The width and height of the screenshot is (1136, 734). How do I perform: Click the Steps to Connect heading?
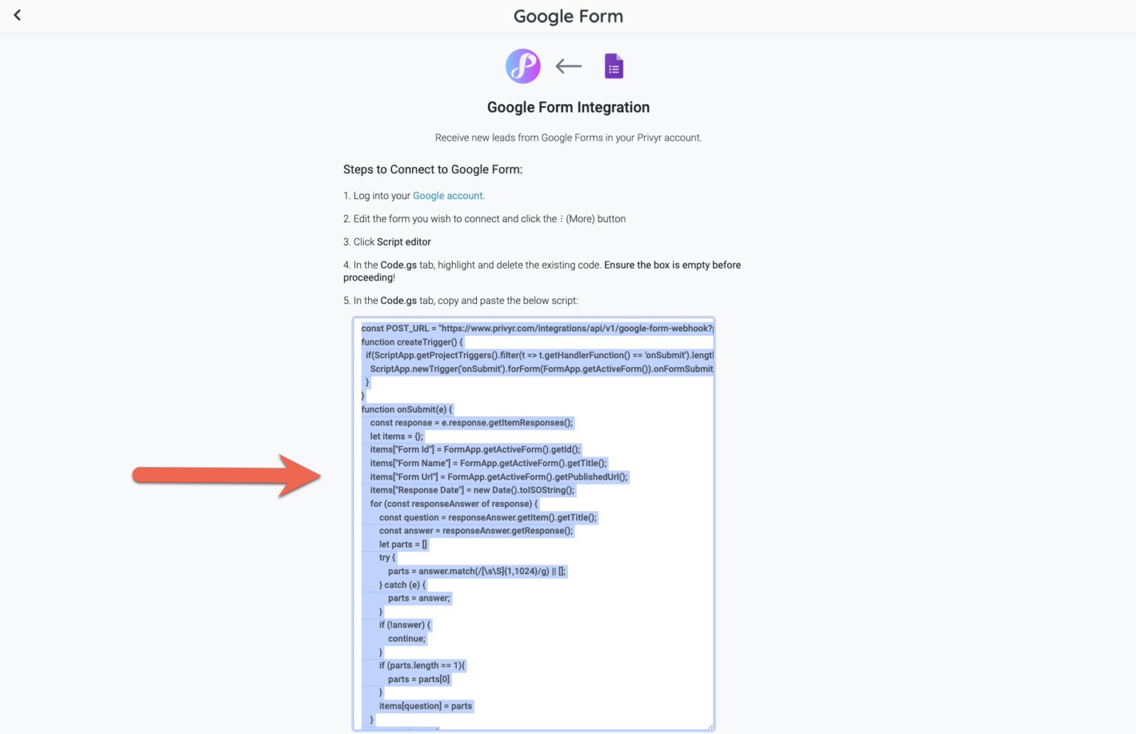(433, 169)
